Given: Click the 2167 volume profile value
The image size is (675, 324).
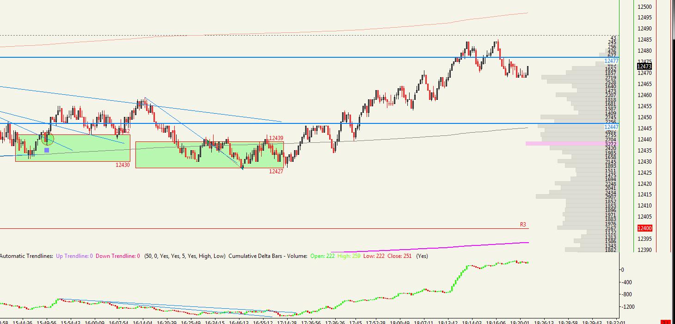Looking at the screenshot, I should [x=610, y=228].
